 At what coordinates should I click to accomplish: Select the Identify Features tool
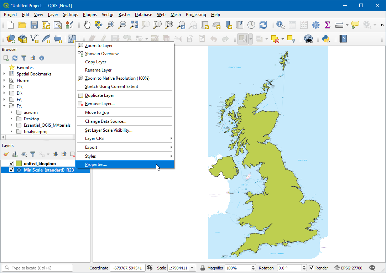(x=281, y=25)
